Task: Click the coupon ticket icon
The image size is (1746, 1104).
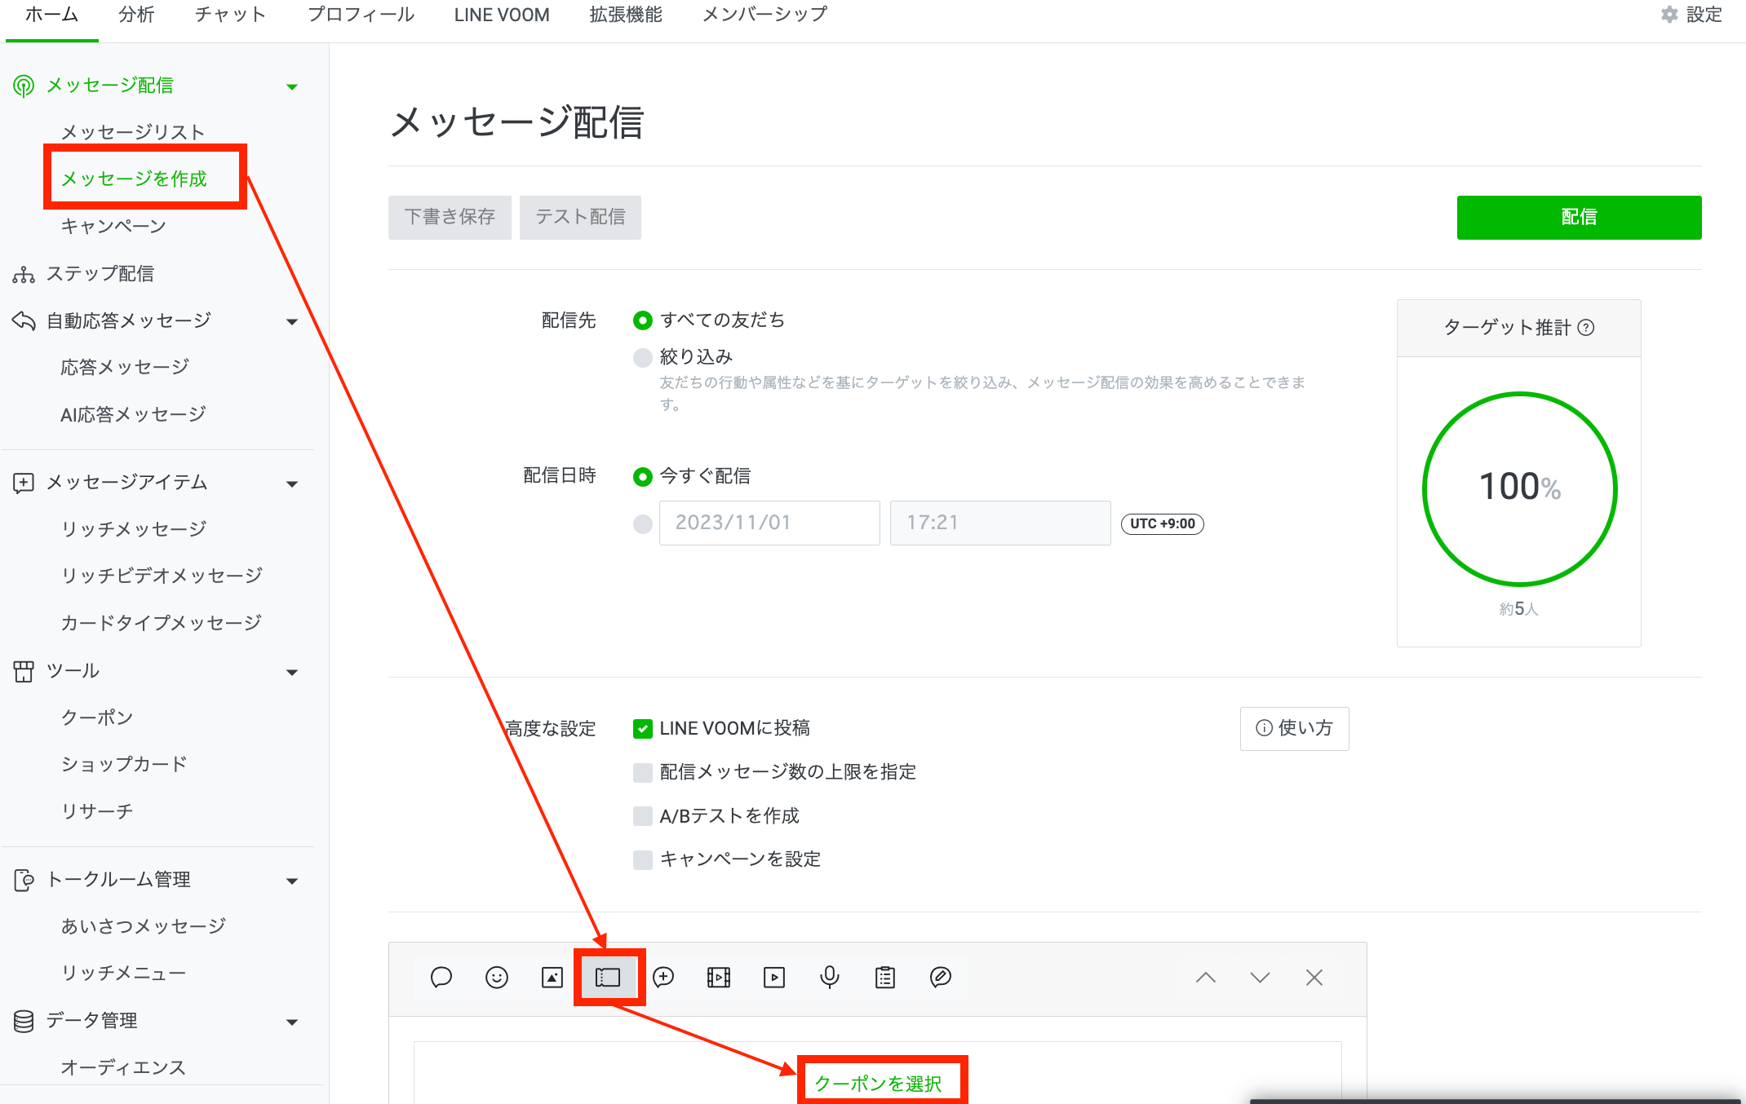Action: 608,977
